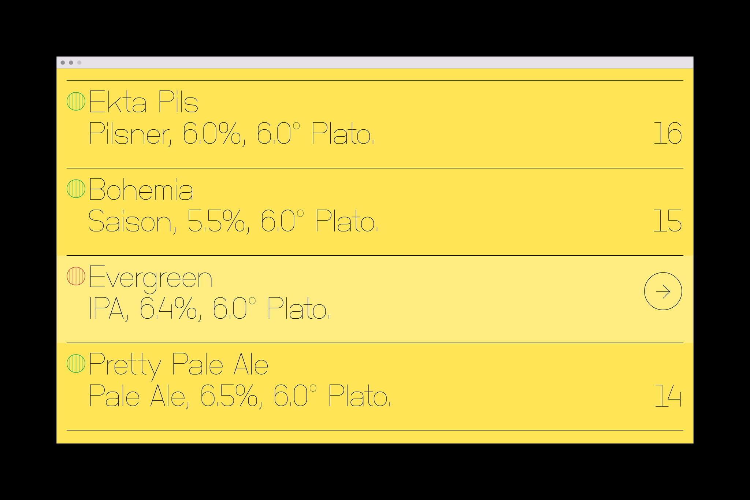
Task: Click the green striped icon by Pretty Pale Ale
Action: pyautogui.click(x=76, y=363)
